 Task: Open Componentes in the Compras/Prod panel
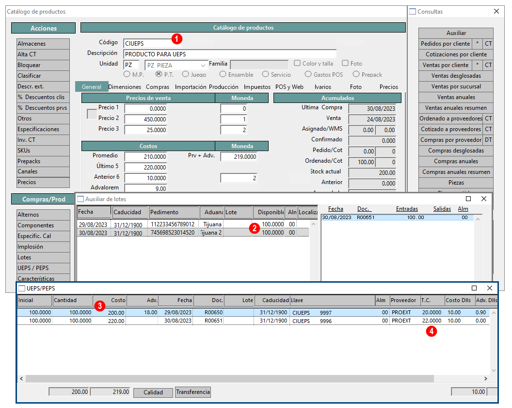click(44, 225)
